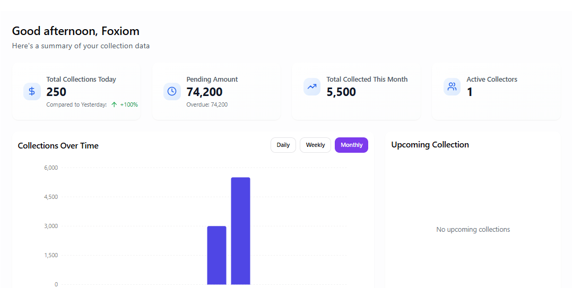Viewport: 573px width, 288px height.
Task: Click the +100% comparison percentage
Action: [129, 104]
